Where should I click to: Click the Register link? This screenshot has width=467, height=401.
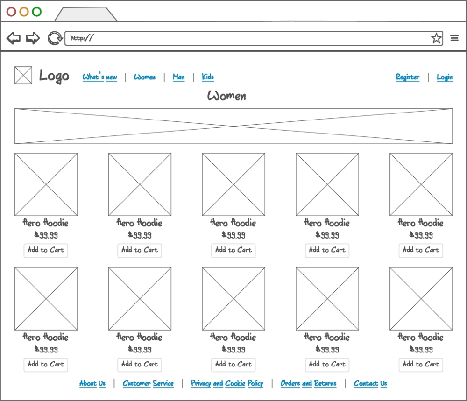coord(407,77)
